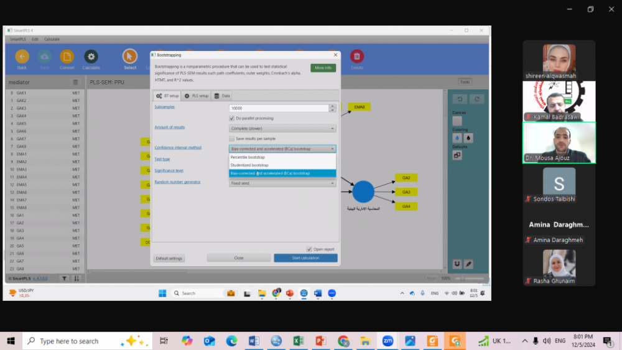Open the Calculate menu
Screen dimensions: 622x350
coord(52,39)
